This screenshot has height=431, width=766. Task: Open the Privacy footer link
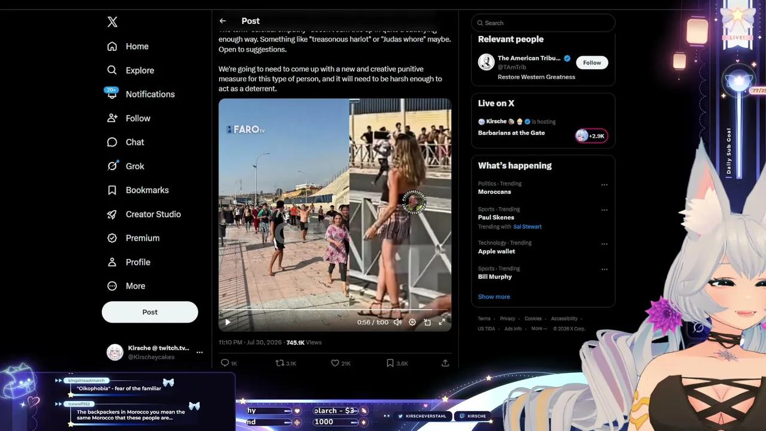(507, 319)
